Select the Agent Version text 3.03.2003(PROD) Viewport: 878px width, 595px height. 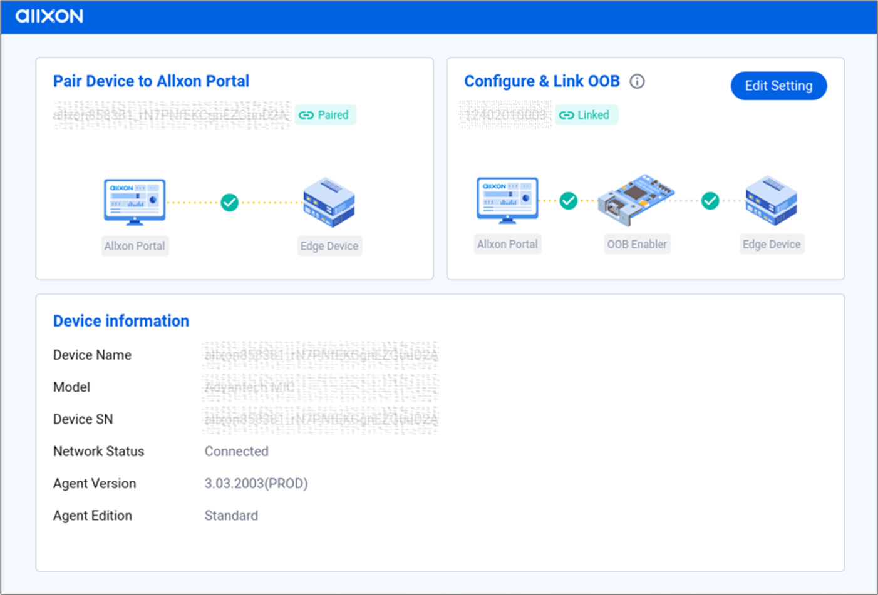click(x=256, y=484)
